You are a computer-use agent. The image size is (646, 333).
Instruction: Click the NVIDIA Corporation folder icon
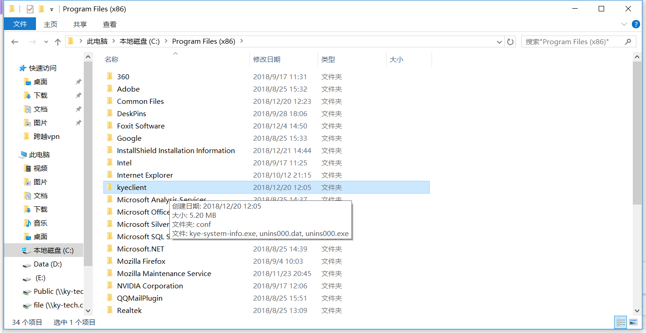click(110, 286)
